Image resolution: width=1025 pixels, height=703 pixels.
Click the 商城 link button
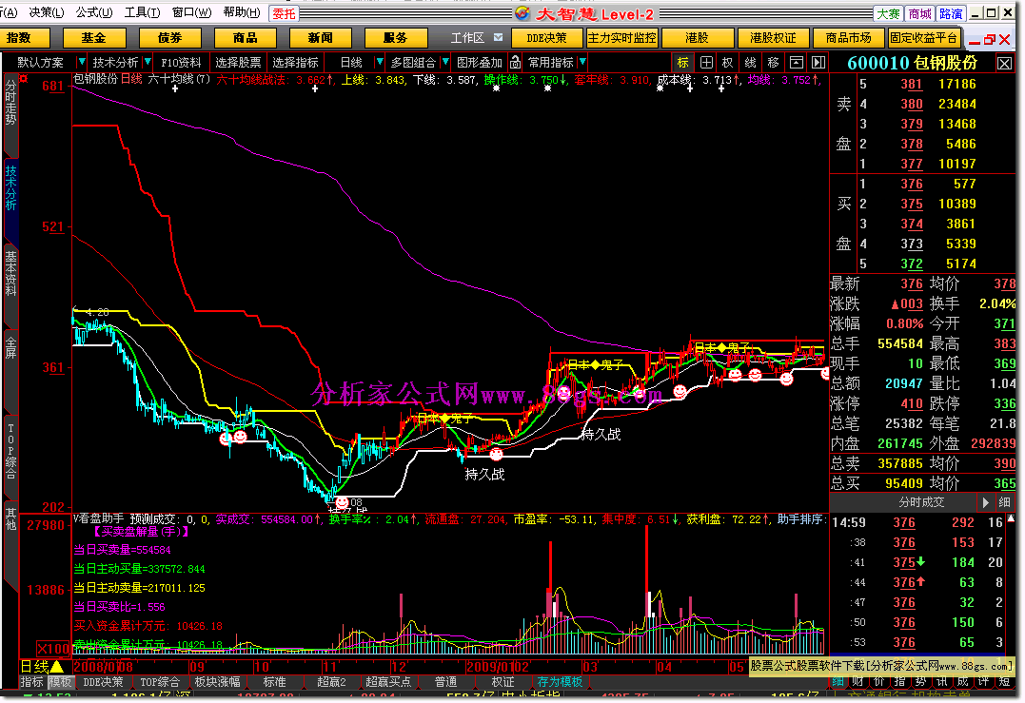(x=919, y=13)
